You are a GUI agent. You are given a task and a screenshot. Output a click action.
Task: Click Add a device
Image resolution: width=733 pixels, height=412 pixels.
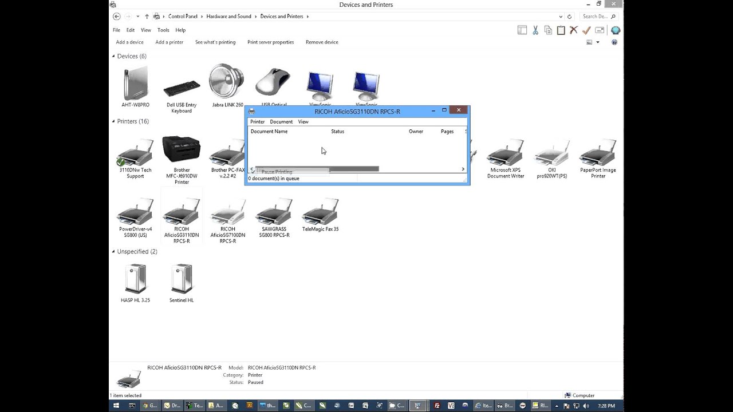pyautogui.click(x=129, y=42)
